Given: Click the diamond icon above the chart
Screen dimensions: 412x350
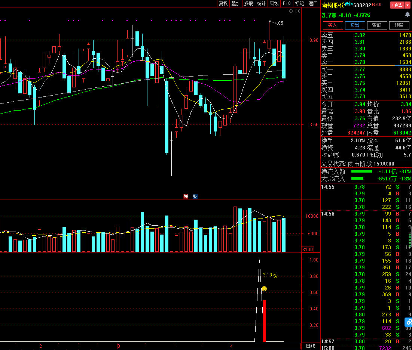Looking at the screenshot, I should point(291,11).
